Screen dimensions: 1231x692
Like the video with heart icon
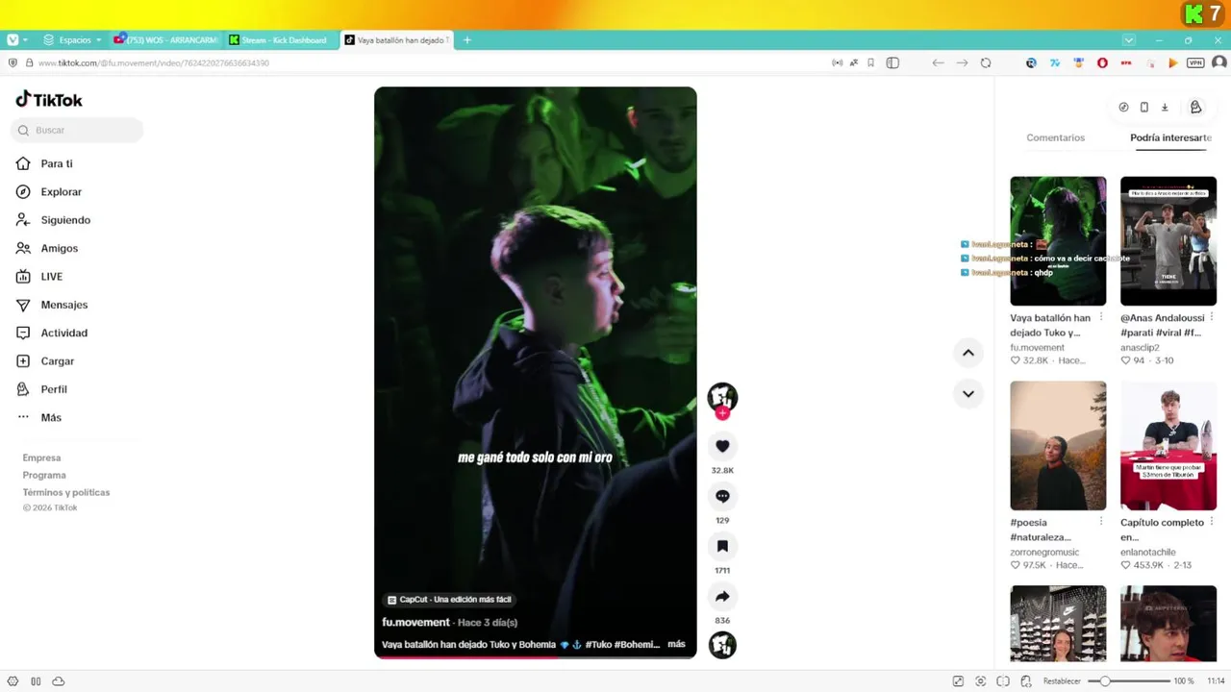click(x=722, y=446)
